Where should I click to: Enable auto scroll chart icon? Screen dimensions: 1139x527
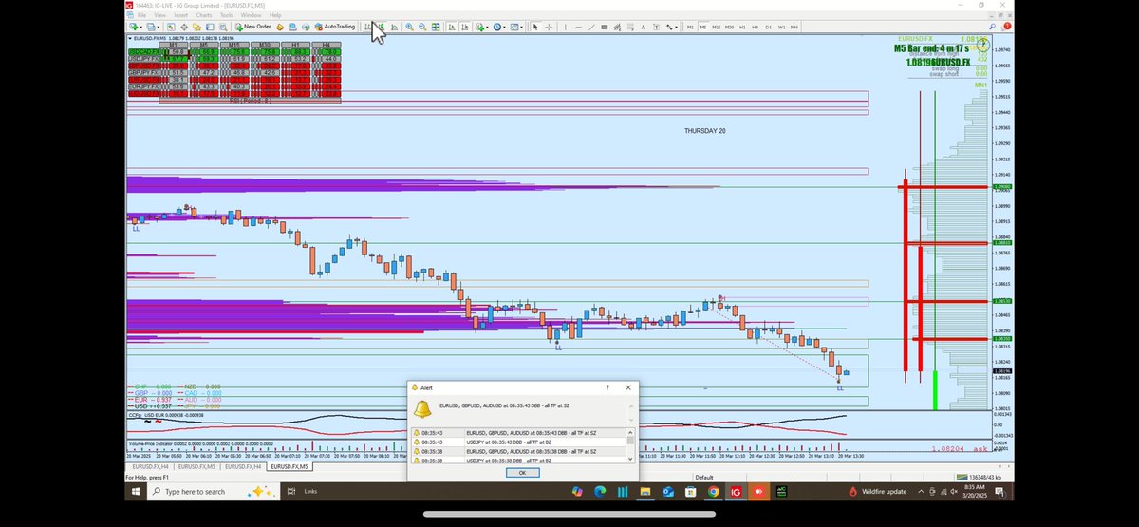click(x=451, y=27)
